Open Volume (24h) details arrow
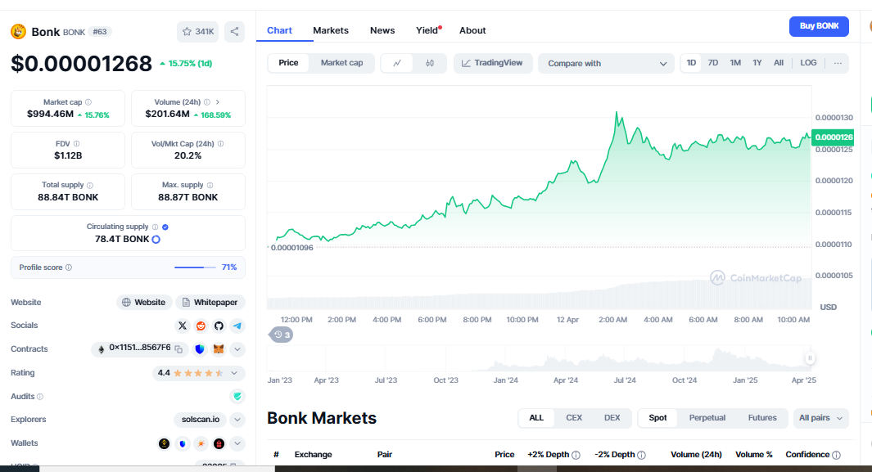This screenshot has height=472, width=872. [x=218, y=102]
